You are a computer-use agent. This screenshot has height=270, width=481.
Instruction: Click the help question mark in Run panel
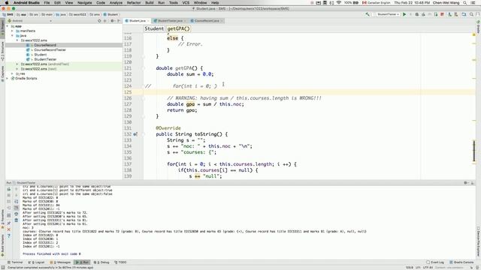[9, 236]
